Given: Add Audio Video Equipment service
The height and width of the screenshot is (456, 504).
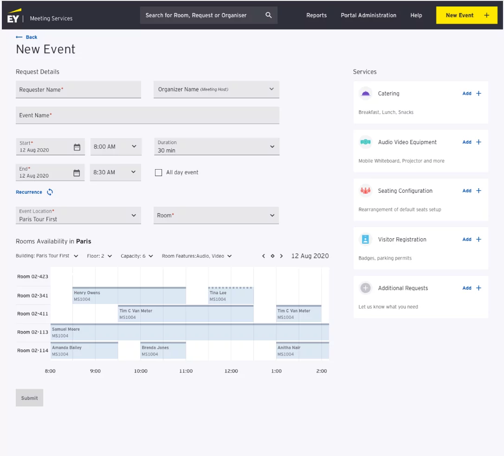Looking at the screenshot, I should pyautogui.click(x=472, y=142).
